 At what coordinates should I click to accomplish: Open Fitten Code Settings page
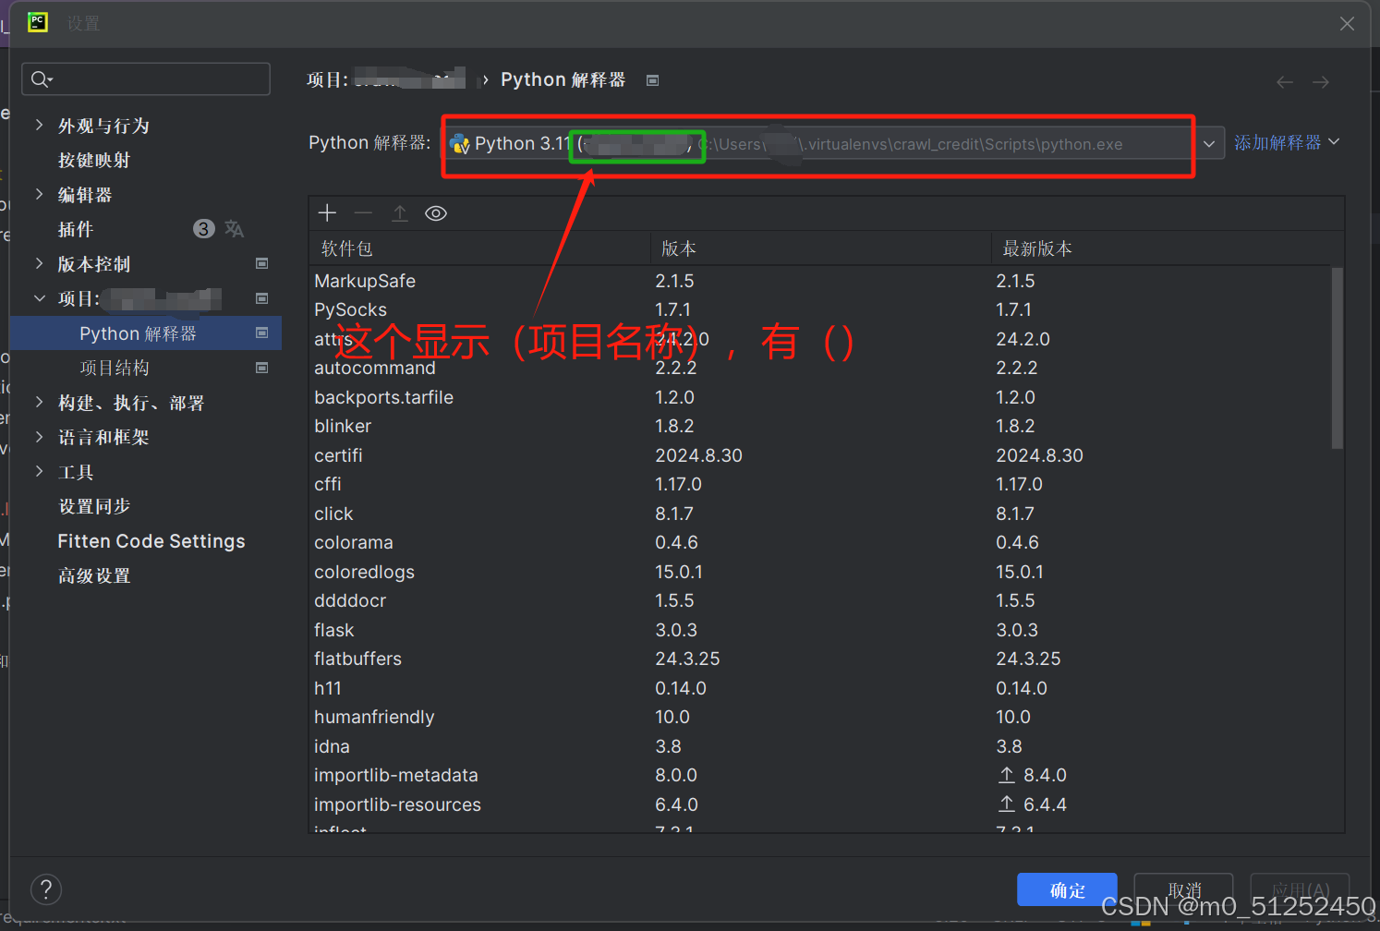click(x=151, y=541)
